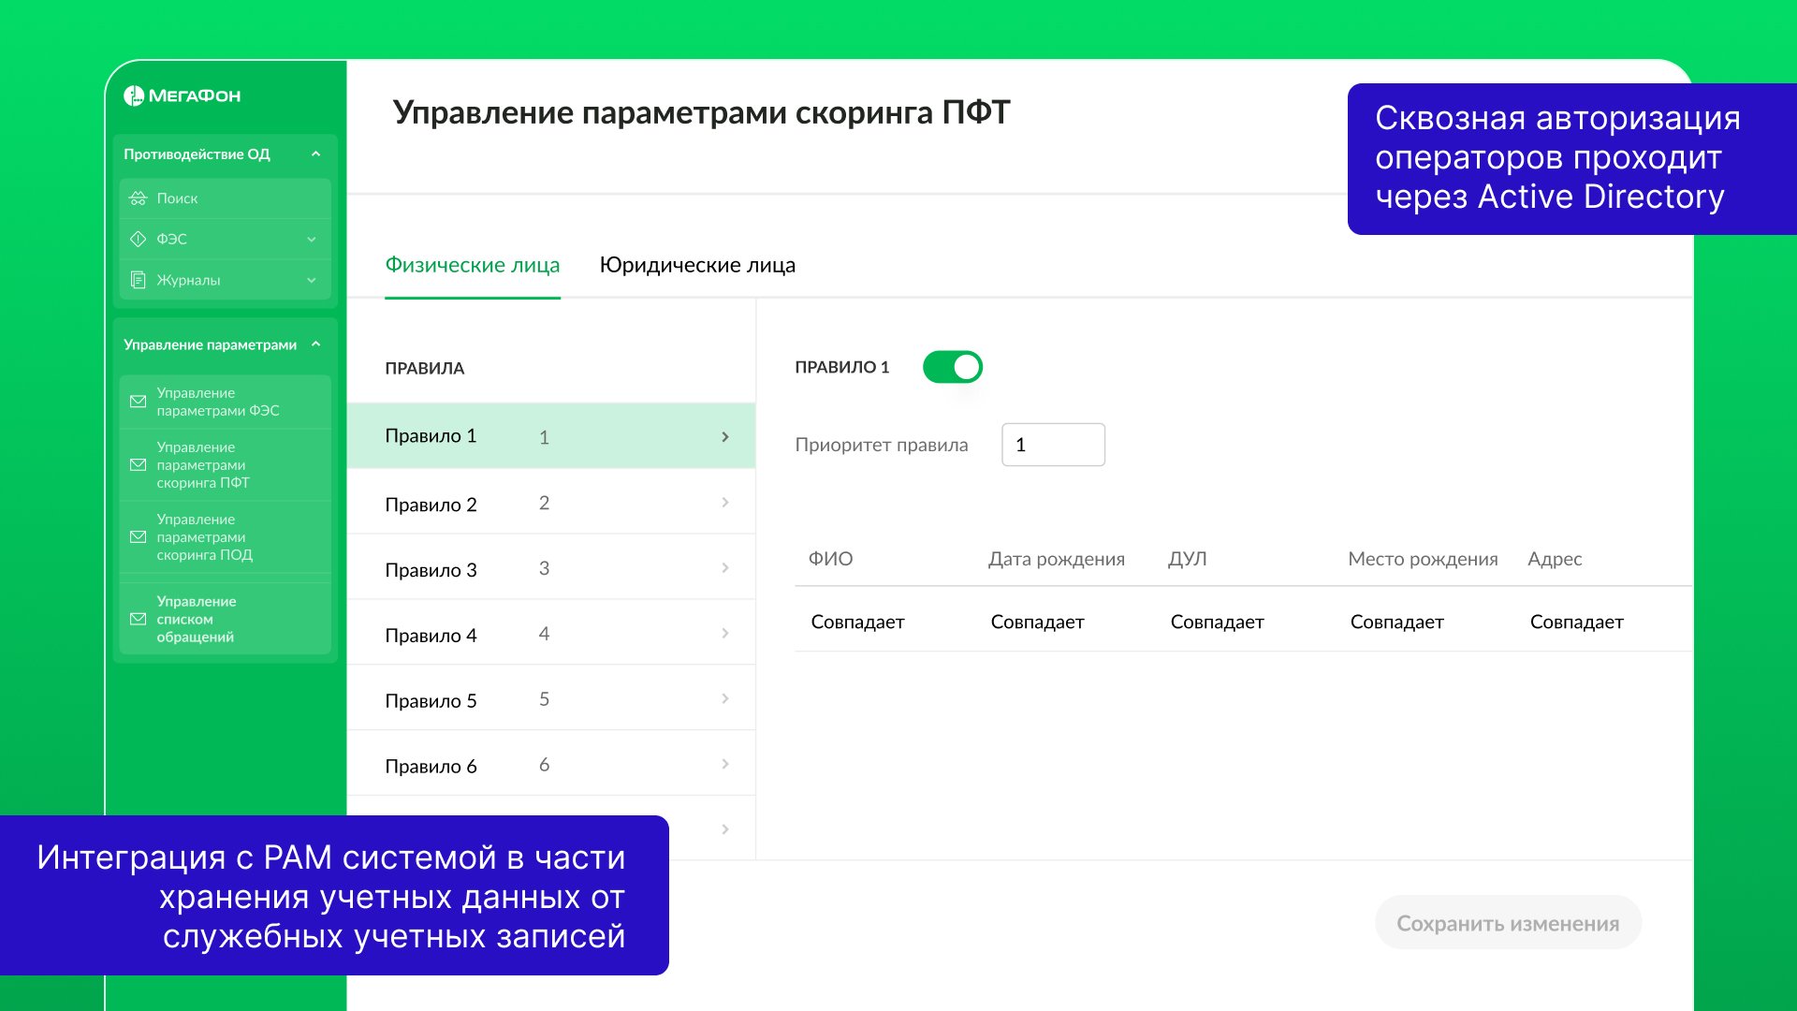Click envelope icon beside Управление параметрами ФЭС
Viewport: 1797px width, 1011px height.
pyautogui.click(x=139, y=402)
